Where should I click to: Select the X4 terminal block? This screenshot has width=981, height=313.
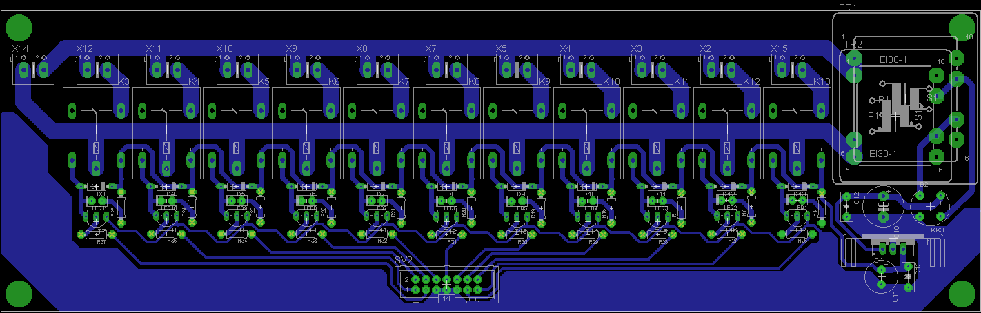tap(581, 69)
